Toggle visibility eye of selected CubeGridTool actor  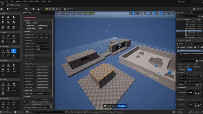click(177, 31)
